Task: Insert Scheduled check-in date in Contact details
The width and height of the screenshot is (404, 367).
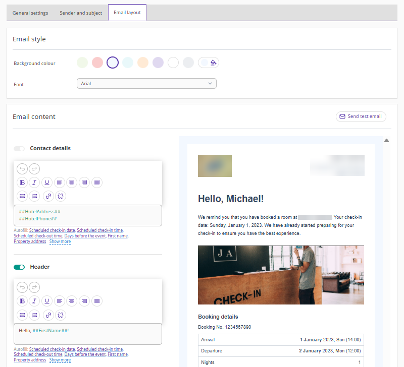Action: 52,230
